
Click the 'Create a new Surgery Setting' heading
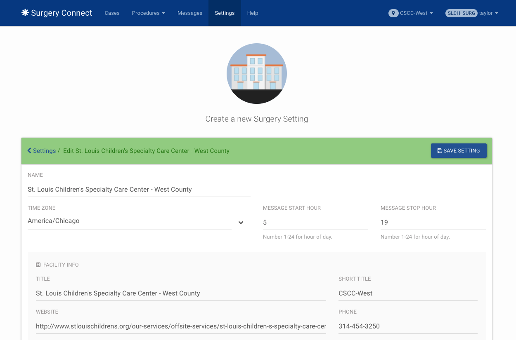[x=257, y=119]
